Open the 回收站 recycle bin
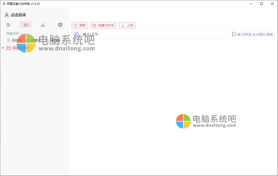Screen dimensions: 278x176 point(14,40)
